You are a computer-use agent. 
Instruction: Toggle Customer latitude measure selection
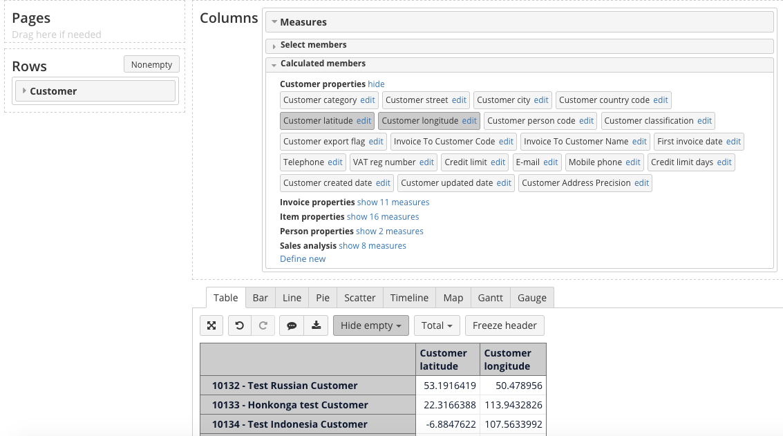point(318,121)
